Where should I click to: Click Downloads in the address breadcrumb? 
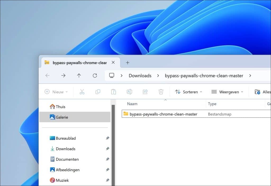(x=140, y=76)
